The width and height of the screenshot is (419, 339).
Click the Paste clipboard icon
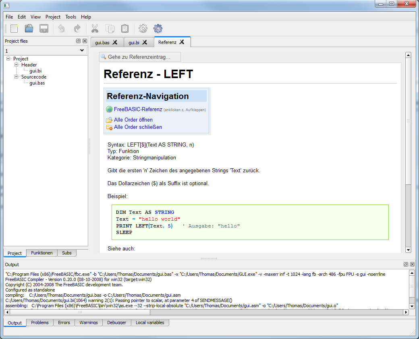(125, 28)
